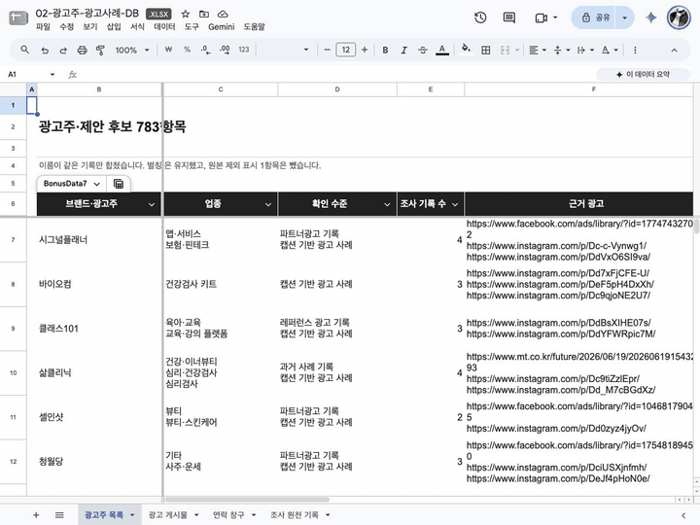Image resolution: width=700 pixels, height=525 pixels.
Task: Select the paint format tool
Action: pos(100,50)
